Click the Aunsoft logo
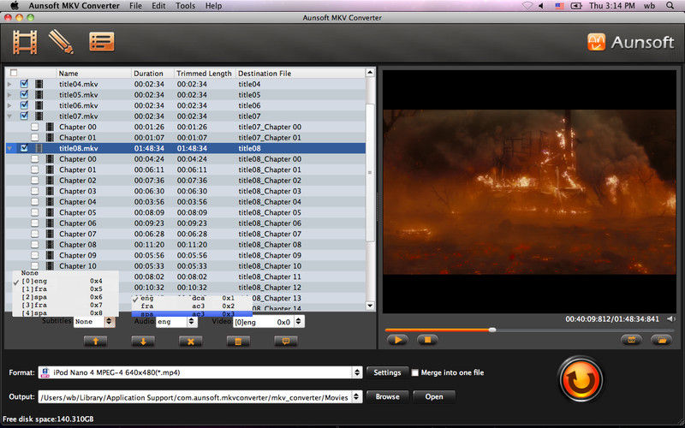685x428 pixels. point(630,42)
